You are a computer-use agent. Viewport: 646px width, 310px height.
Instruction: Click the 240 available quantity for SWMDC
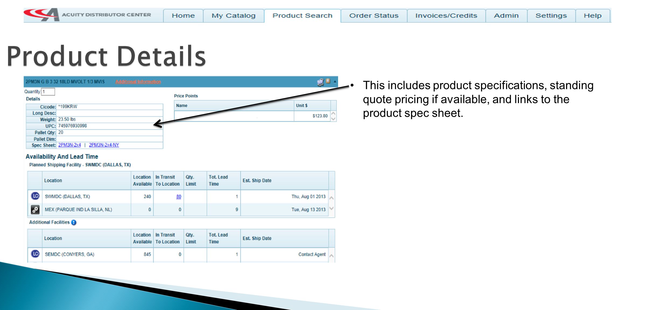(147, 196)
